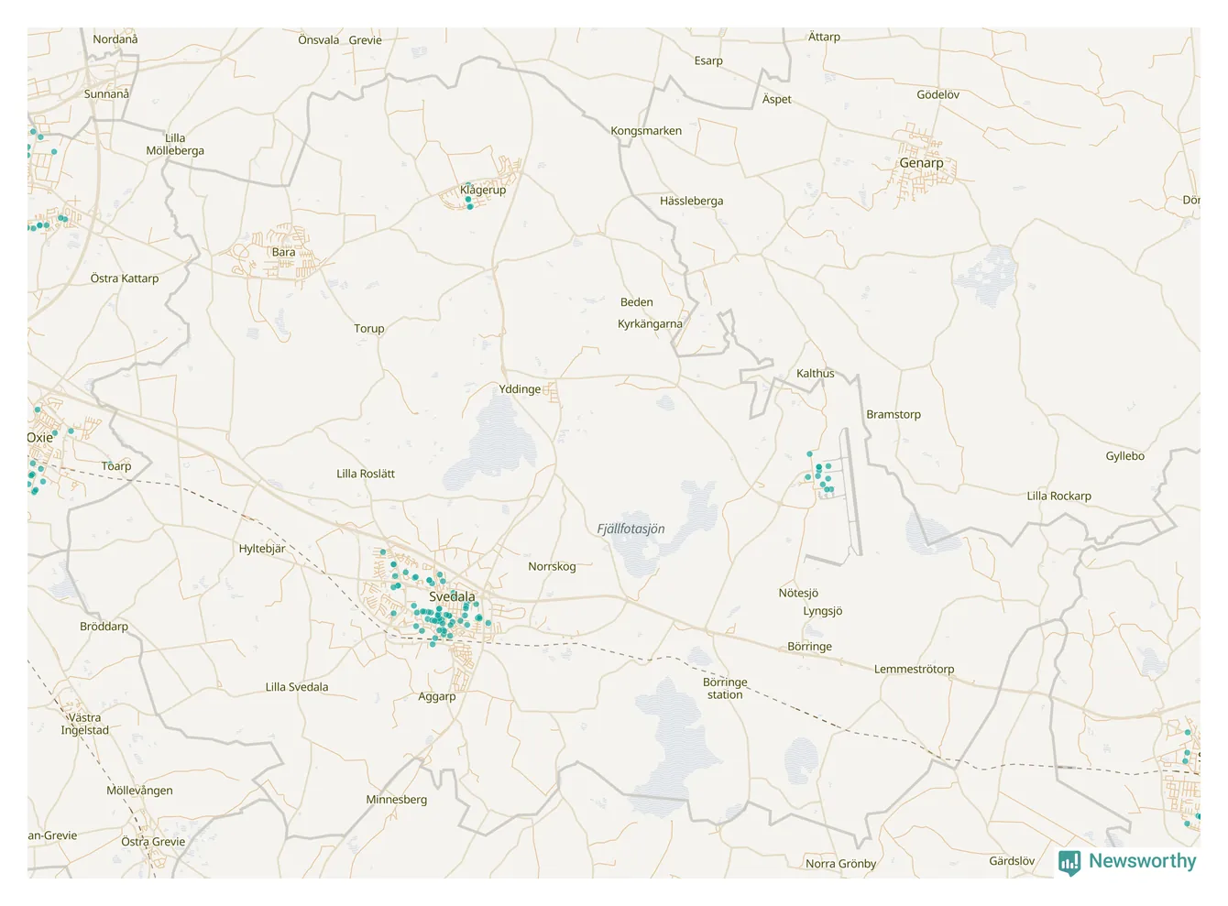The width and height of the screenshot is (1228, 906).
Task: Click the Hässleberga place label
Action: (x=691, y=201)
